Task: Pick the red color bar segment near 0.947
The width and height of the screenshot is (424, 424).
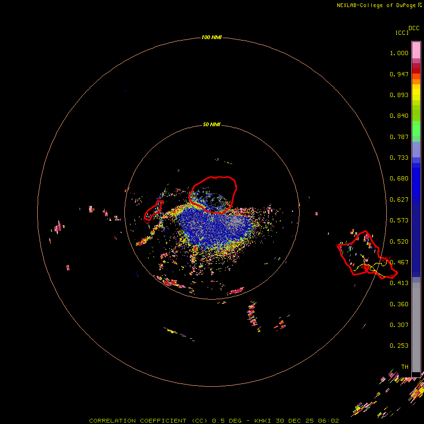Action: (x=416, y=71)
